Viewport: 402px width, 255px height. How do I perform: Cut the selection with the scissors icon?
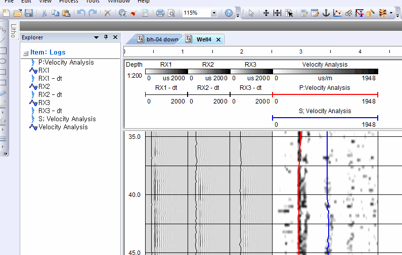(x=44, y=13)
